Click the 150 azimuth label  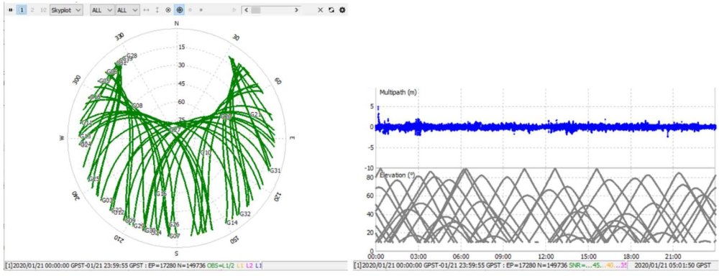[234, 240]
